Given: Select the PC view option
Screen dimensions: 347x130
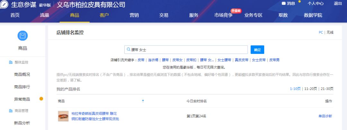Looking at the screenshot, I should click(321, 32).
